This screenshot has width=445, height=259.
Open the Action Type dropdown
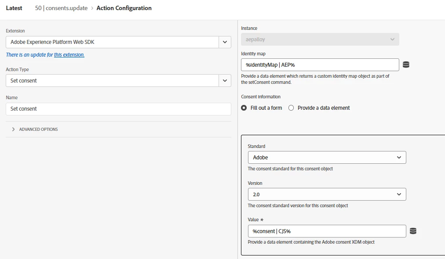point(225,81)
